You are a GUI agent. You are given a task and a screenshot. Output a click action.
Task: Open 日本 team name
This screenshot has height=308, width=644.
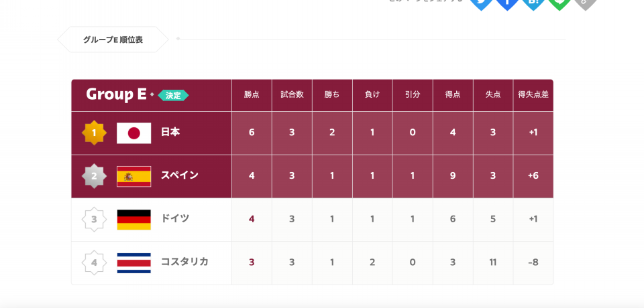coord(170,133)
